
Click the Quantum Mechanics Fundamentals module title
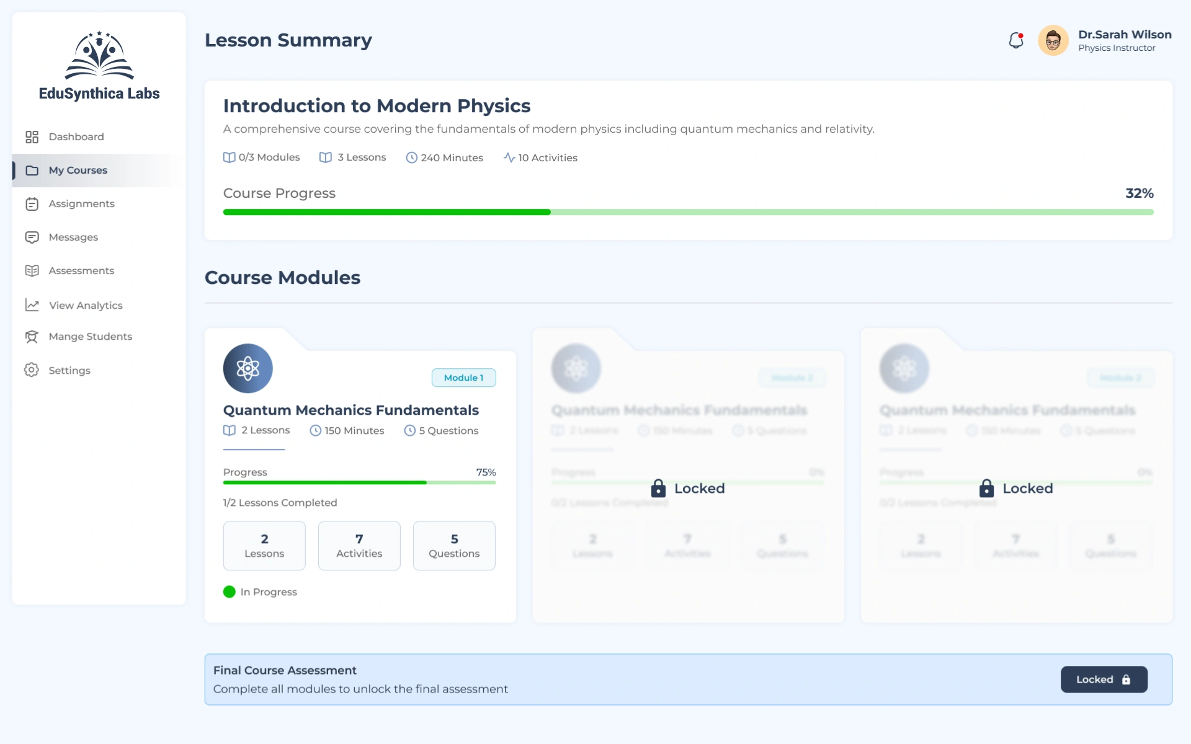(x=350, y=410)
